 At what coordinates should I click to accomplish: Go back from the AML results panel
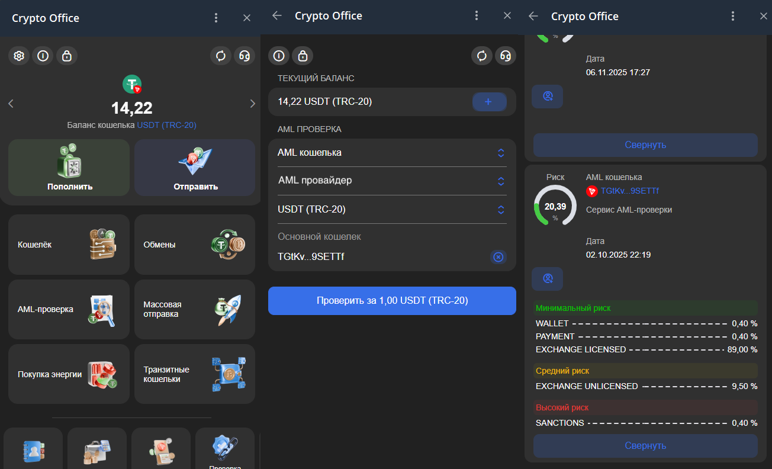(533, 16)
